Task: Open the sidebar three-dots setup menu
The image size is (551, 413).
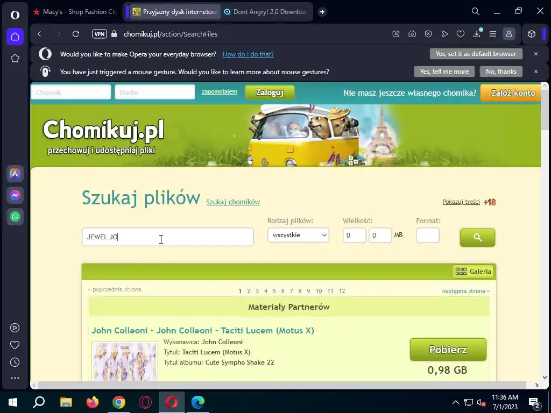Action: [15, 378]
